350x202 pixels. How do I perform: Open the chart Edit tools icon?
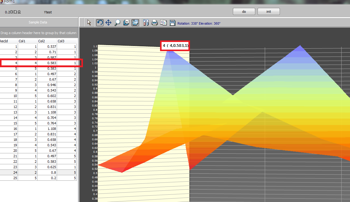coord(146,23)
